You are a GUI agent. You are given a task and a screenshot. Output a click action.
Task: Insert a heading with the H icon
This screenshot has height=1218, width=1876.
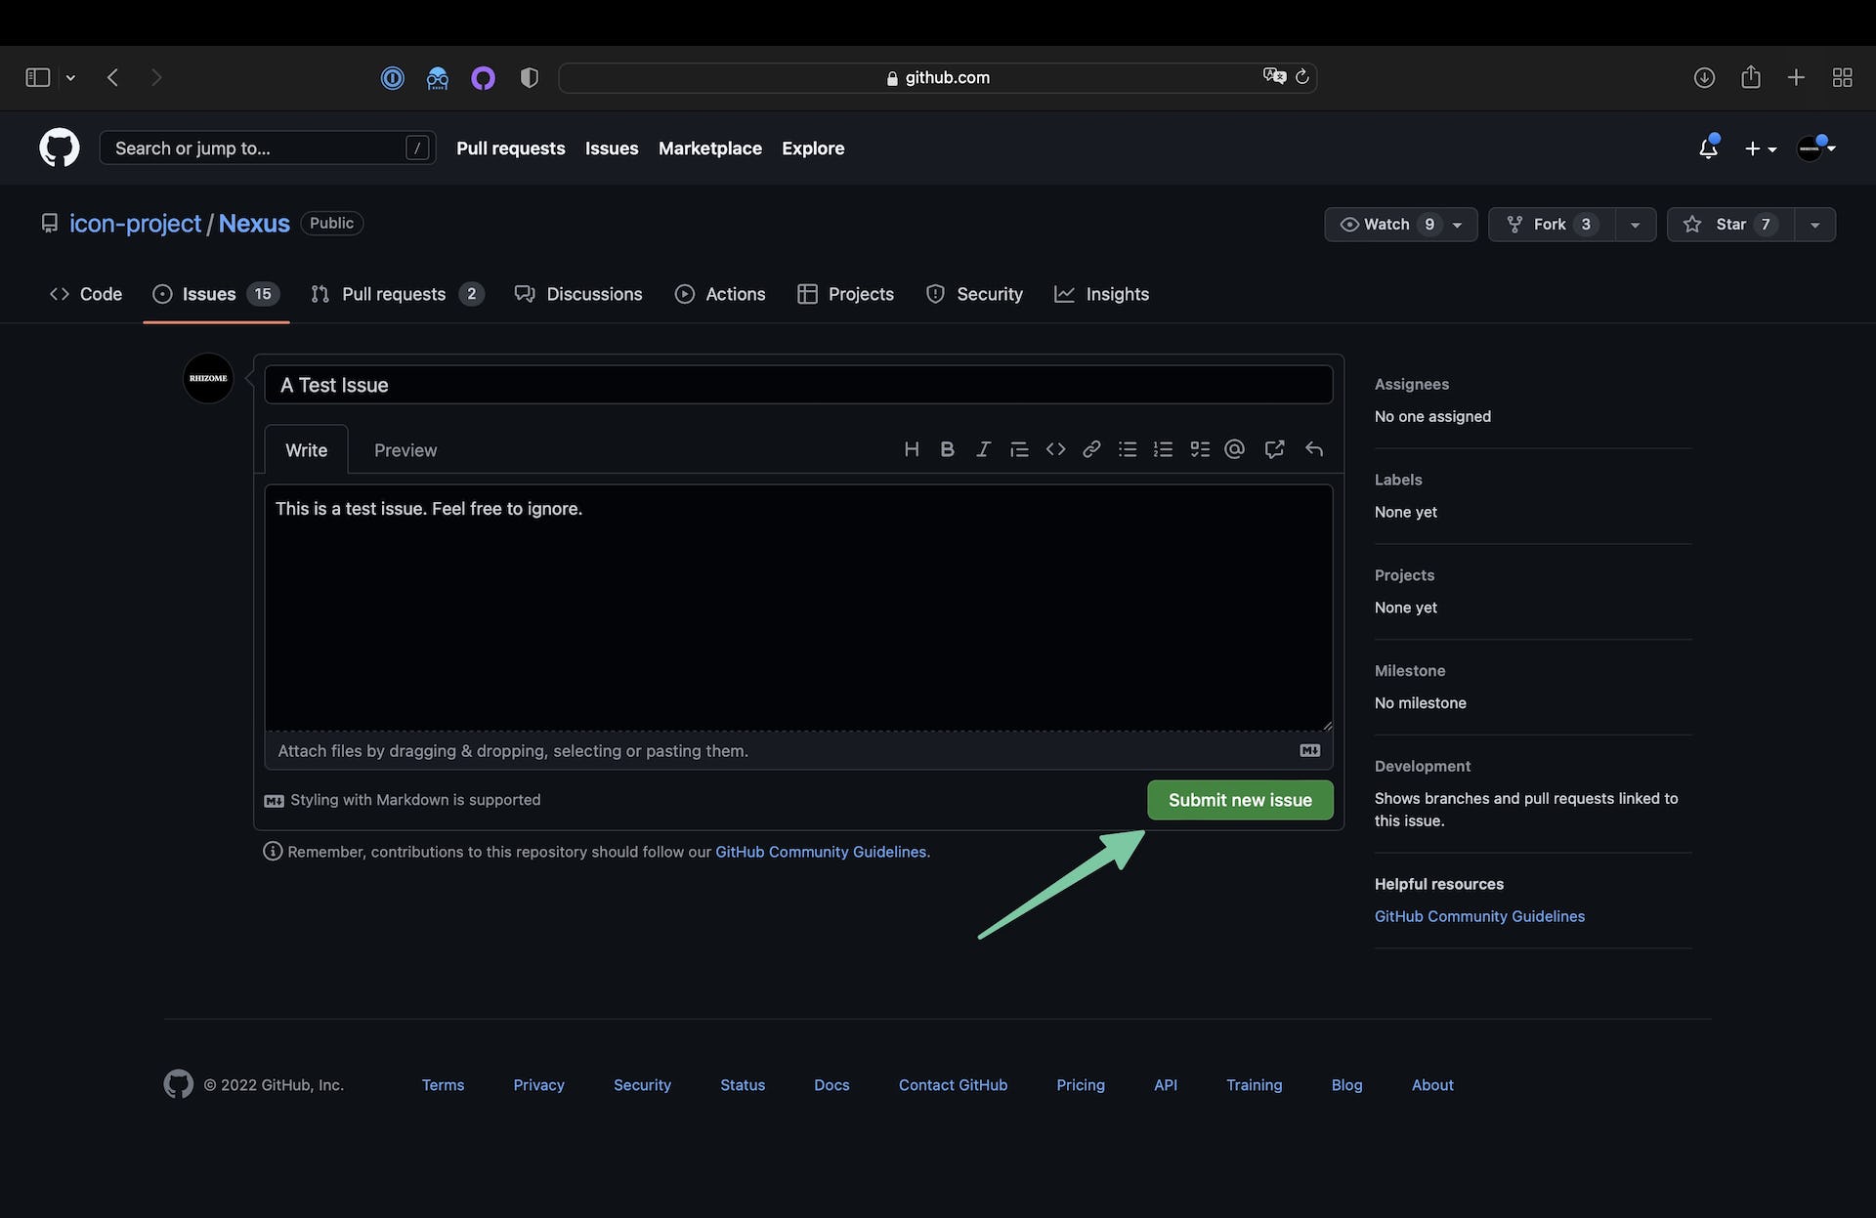[x=912, y=449]
